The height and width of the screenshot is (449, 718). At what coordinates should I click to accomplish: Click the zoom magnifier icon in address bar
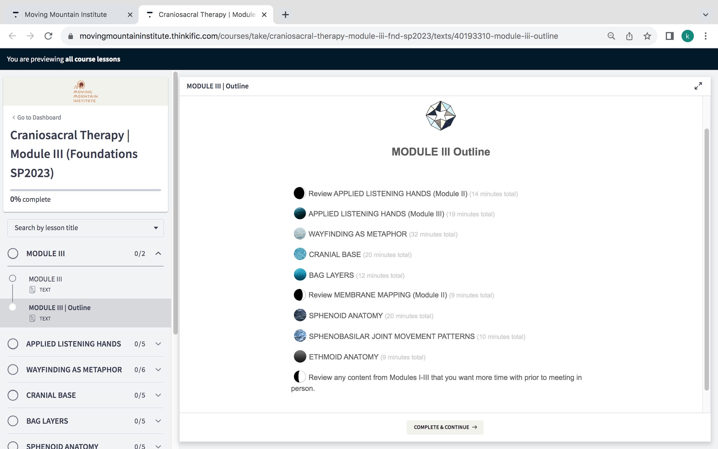[611, 36]
